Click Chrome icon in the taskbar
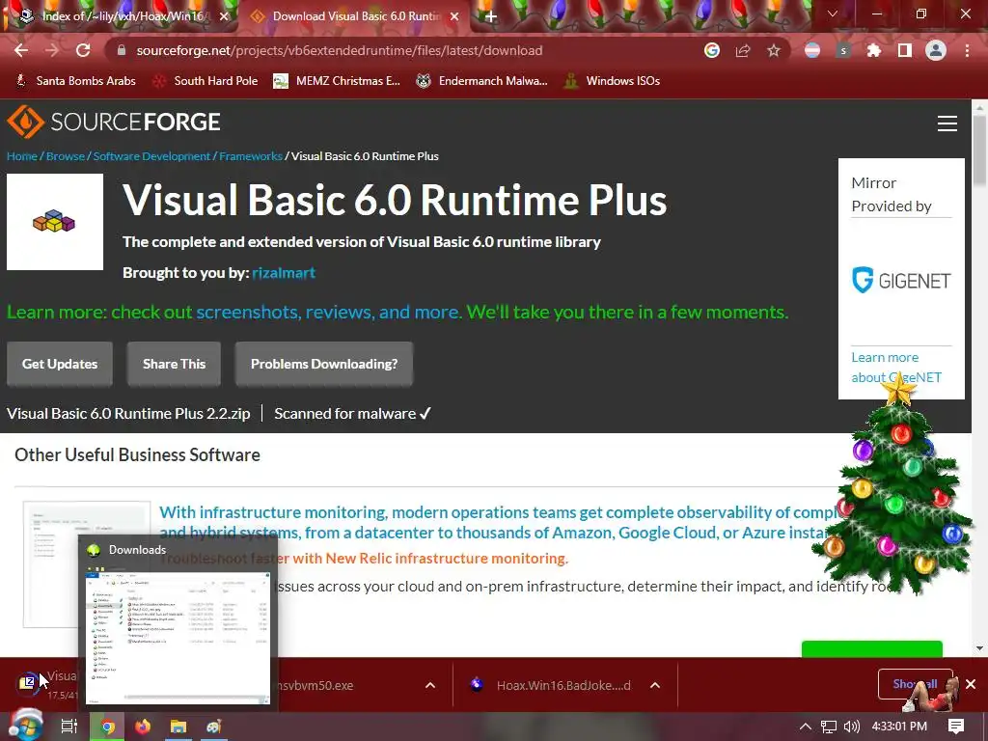 (108, 727)
